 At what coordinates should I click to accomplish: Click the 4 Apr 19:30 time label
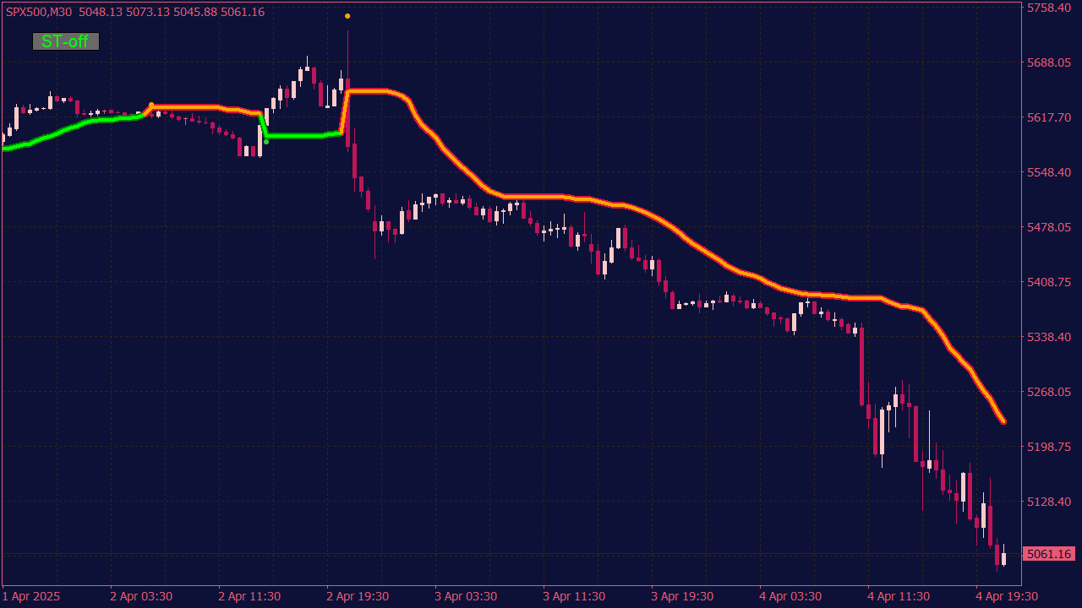tap(1007, 596)
